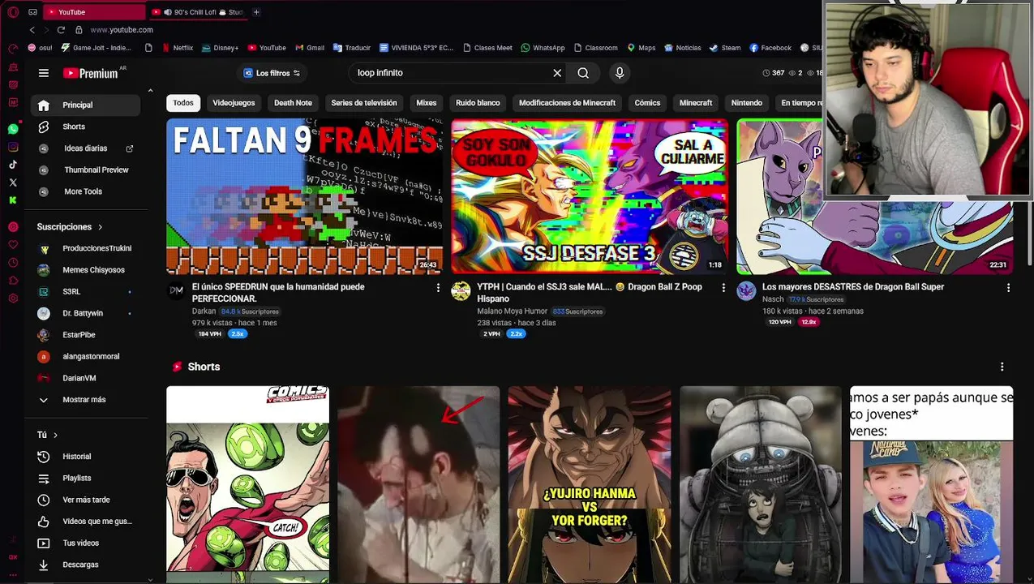This screenshot has height=584, width=1034.
Task: Select the Nintendo chip
Action: [x=746, y=103]
